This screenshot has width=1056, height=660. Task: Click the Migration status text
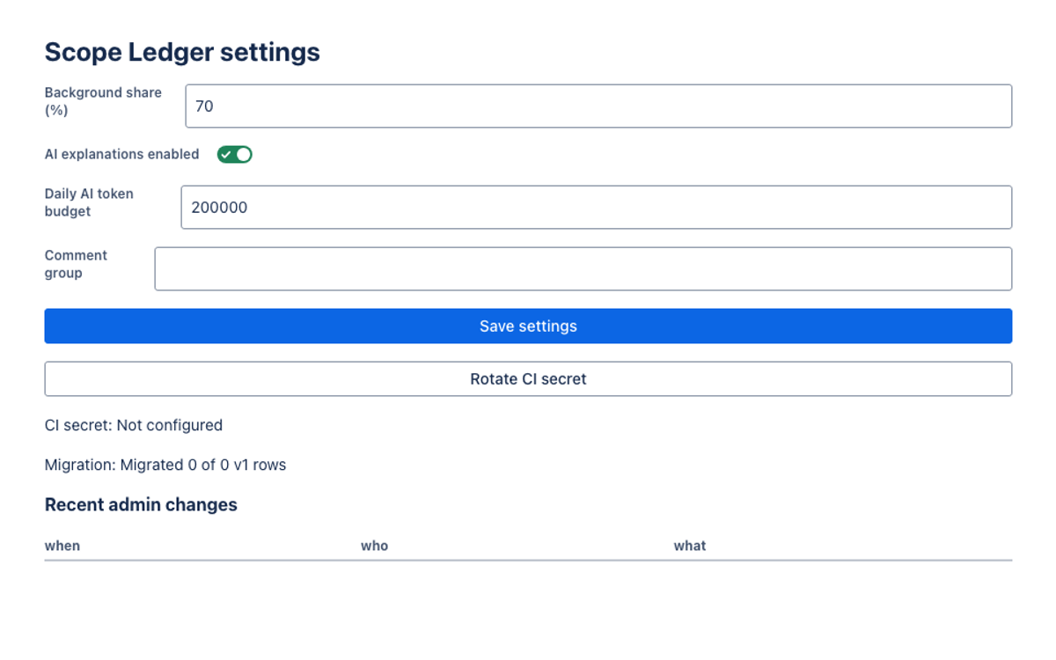coord(165,465)
